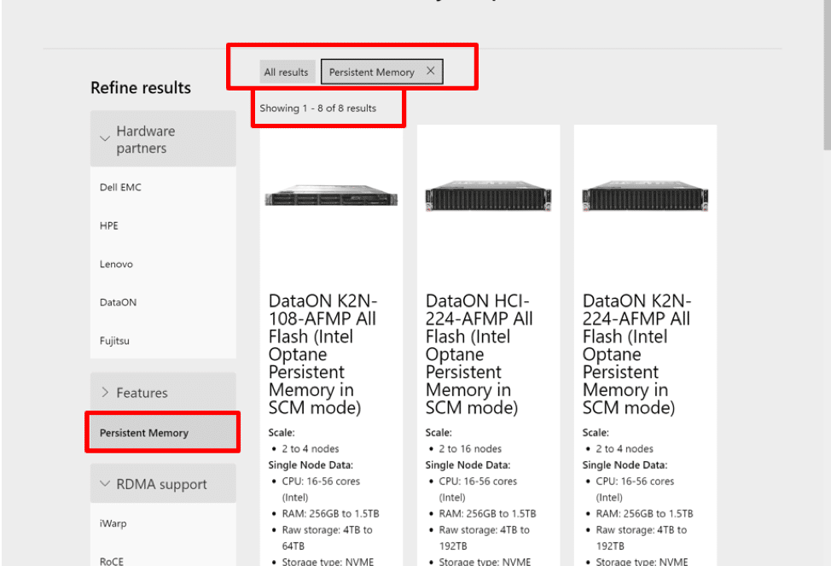The width and height of the screenshot is (831, 566).
Task: Click the 'Showing 1 - 8 of 8 results' text
Action: click(318, 108)
